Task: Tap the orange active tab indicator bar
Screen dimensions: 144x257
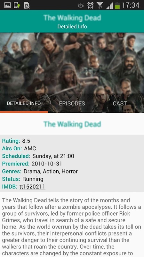Action: click(x=24, y=112)
